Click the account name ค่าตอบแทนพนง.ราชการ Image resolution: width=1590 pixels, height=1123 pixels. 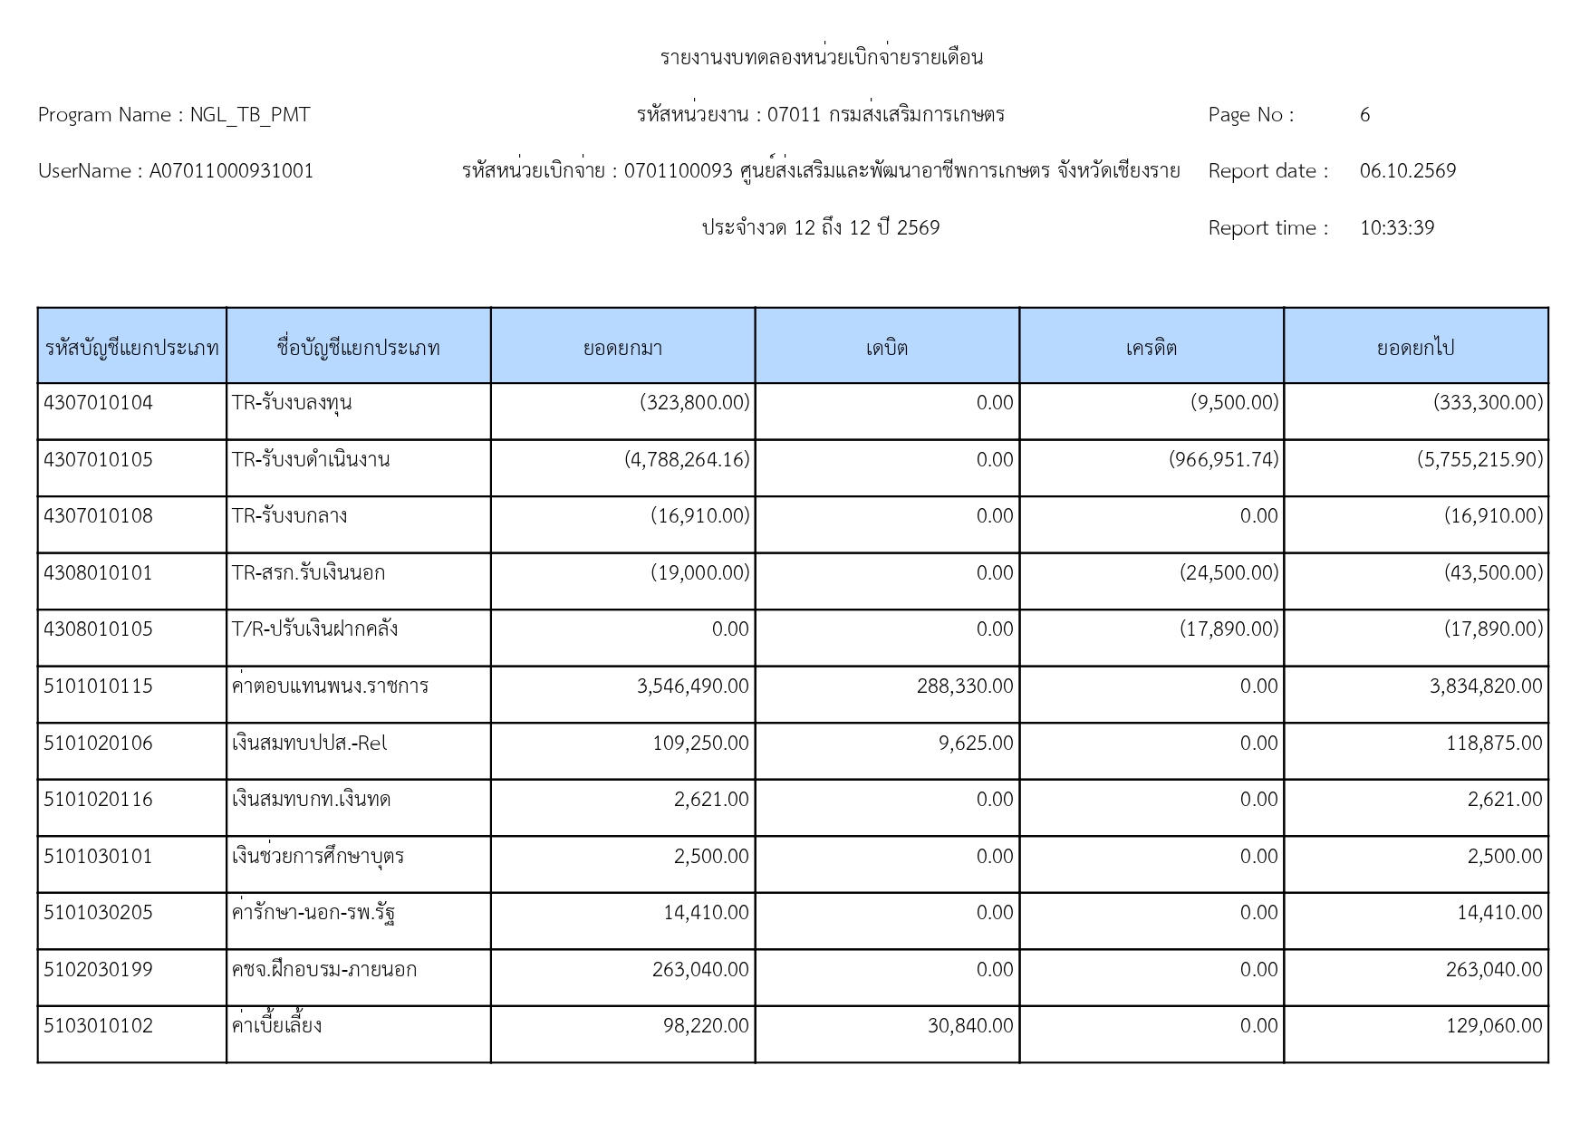(x=330, y=686)
